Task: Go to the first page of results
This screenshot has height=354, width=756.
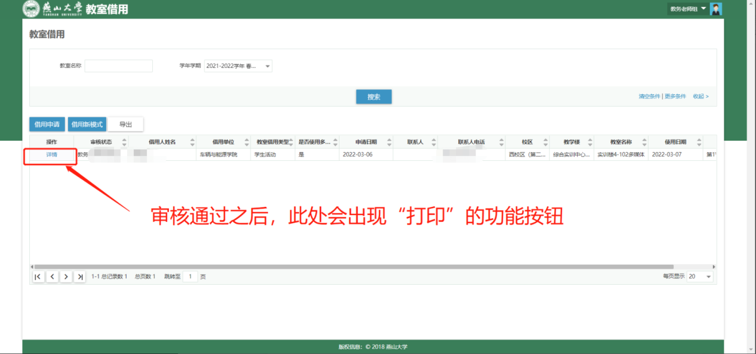Action: pos(38,277)
